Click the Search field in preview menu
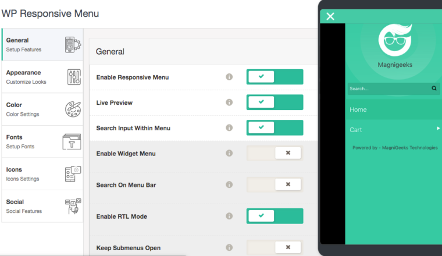Screen dimensions: 442x256 389,88
